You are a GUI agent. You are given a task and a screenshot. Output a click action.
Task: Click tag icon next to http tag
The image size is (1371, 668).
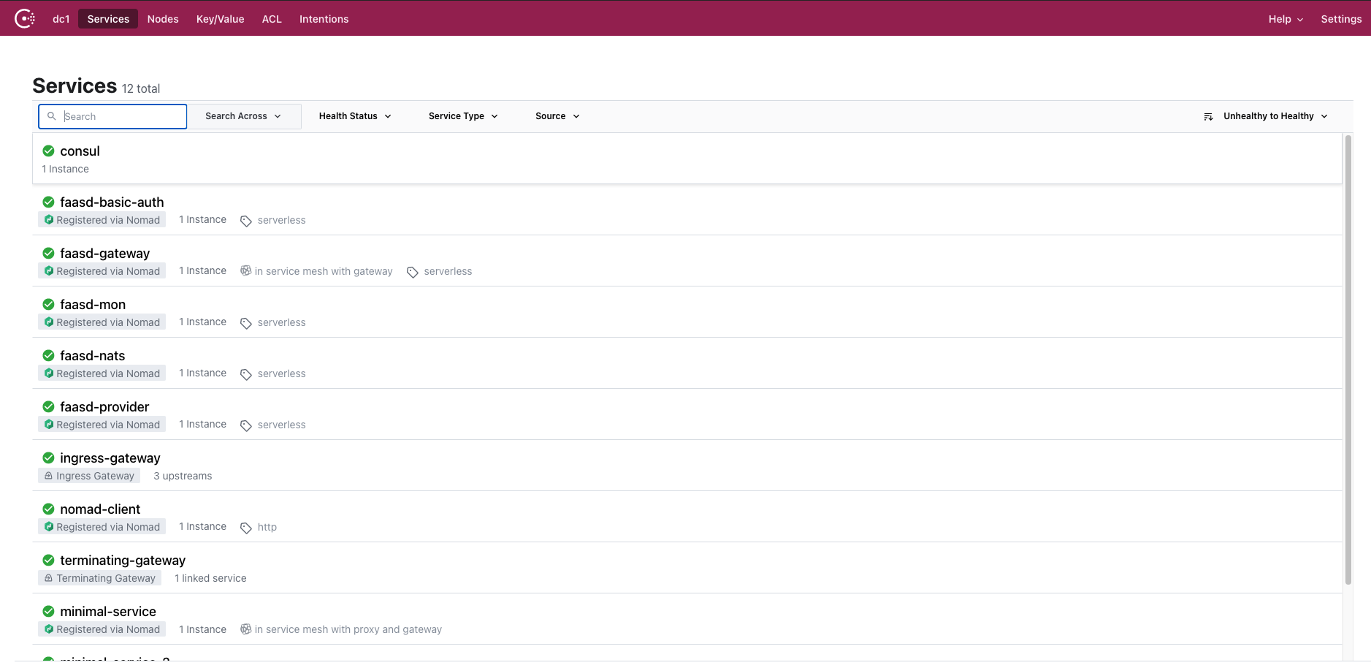click(246, 528)
